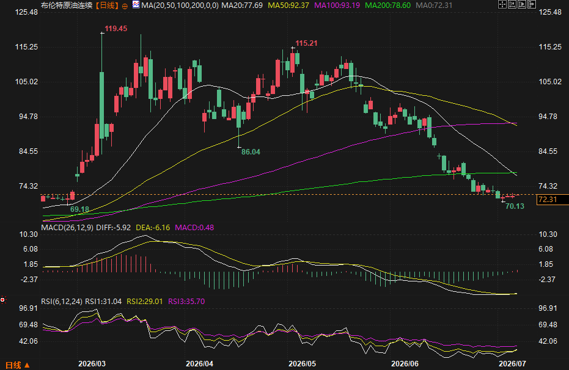Select the MA50:92.37 legend value
The image size is (569, 370).
pos(288,5)
